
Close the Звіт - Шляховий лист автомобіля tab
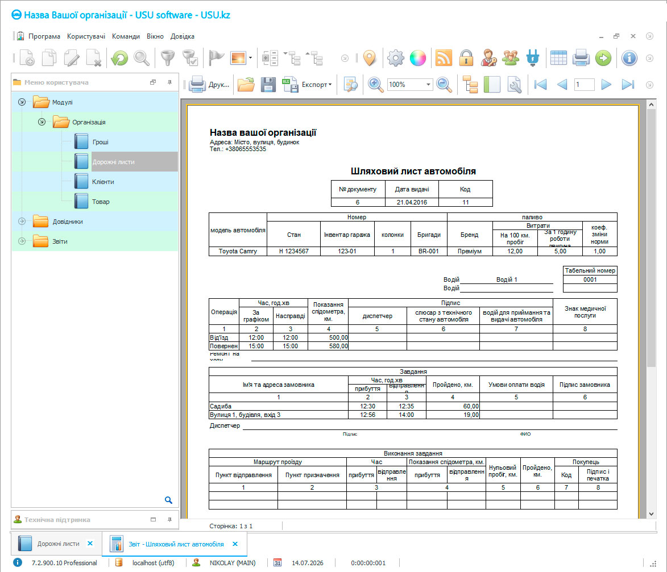(235, 544)
